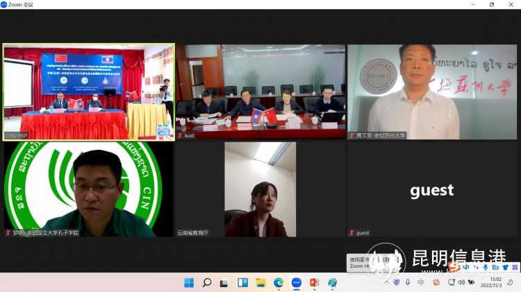Click the taskbar Search magnifier icon
Viewport: 521px width, 292px height.
pos(206,283)
